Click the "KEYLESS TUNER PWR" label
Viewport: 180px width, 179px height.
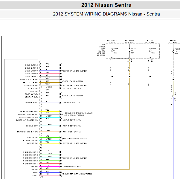point(28,114)
